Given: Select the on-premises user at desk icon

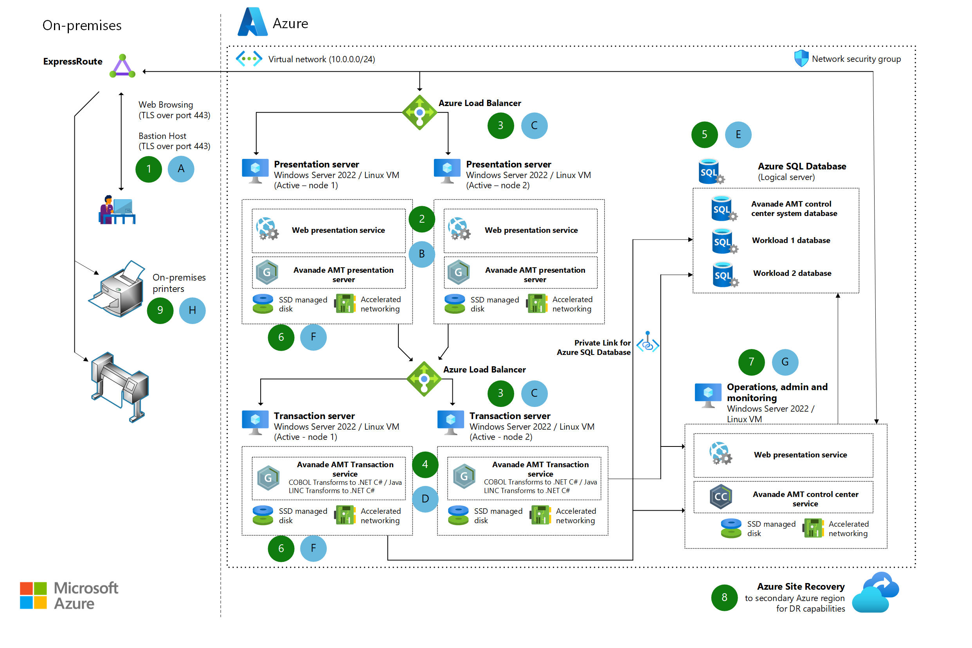Looking at the screenshot, I should 117,209.
